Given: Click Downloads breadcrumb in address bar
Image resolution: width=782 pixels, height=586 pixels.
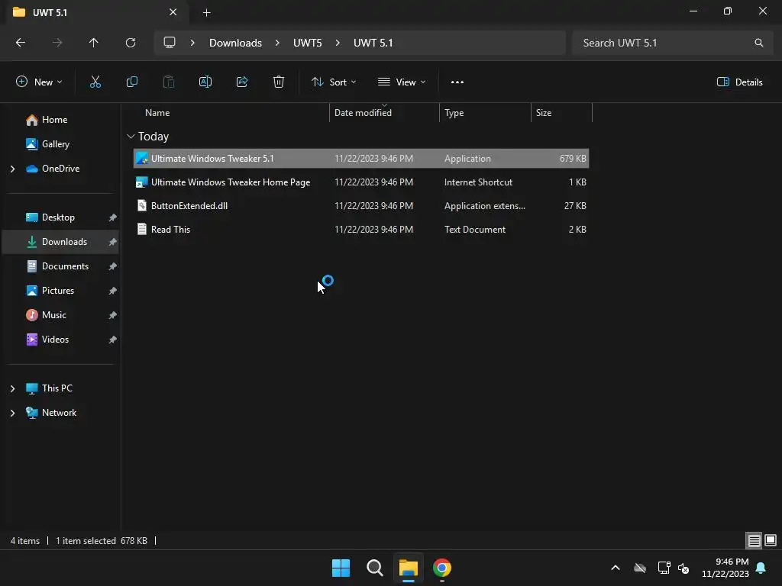Looking at the screenshot, I should click(x=235, y=43).
